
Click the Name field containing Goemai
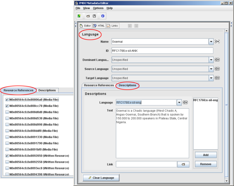point(160,41)
